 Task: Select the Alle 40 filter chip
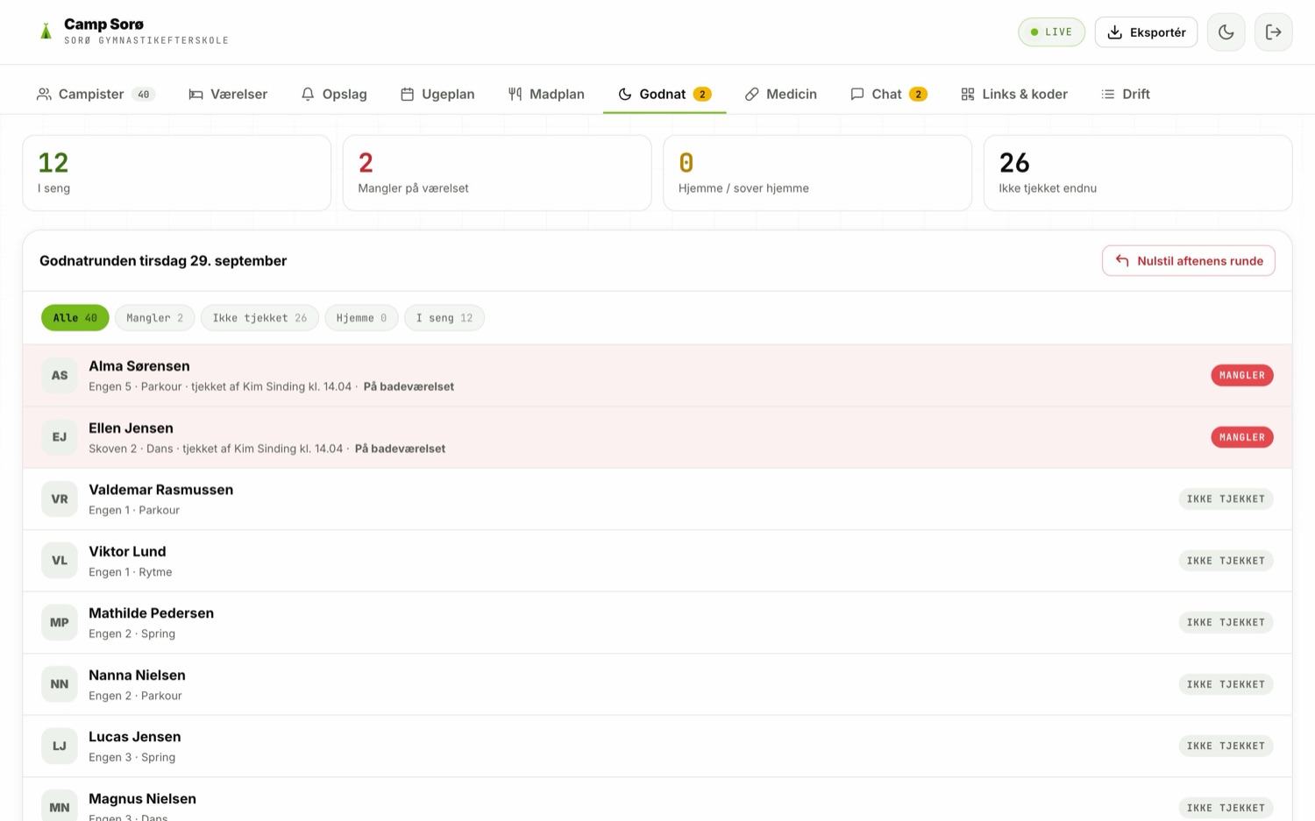(75, 318)
